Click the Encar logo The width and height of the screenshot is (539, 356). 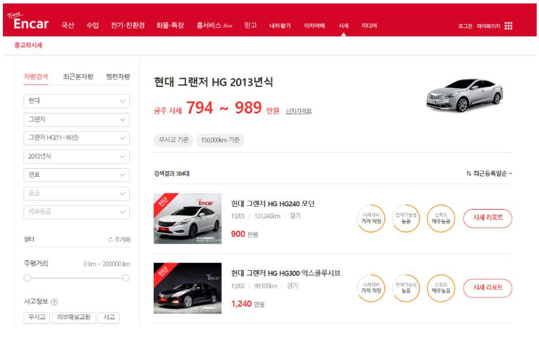tap(28, 22)
